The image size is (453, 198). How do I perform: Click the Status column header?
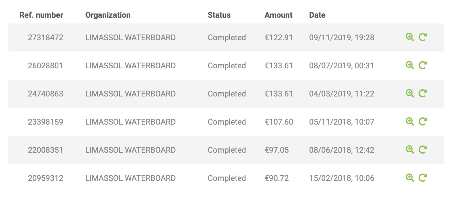click(219, 15)
